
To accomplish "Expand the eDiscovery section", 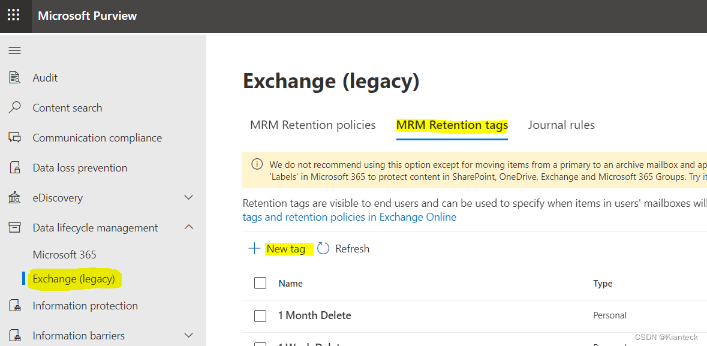I will pos(189,197).
